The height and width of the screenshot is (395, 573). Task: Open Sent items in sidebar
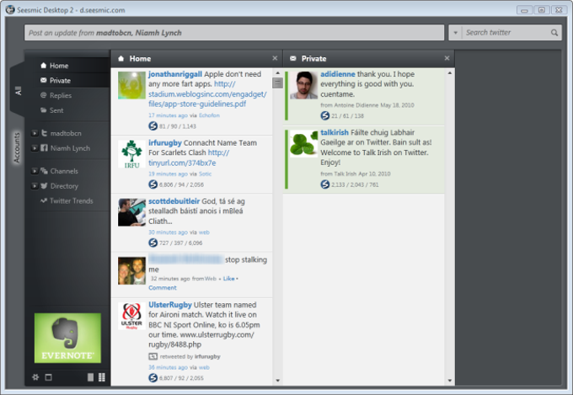point(51,110)
